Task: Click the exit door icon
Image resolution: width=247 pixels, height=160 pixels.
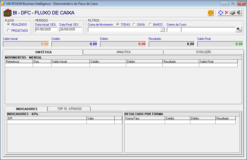Action: pyautogui.click(x=239, y=13)
